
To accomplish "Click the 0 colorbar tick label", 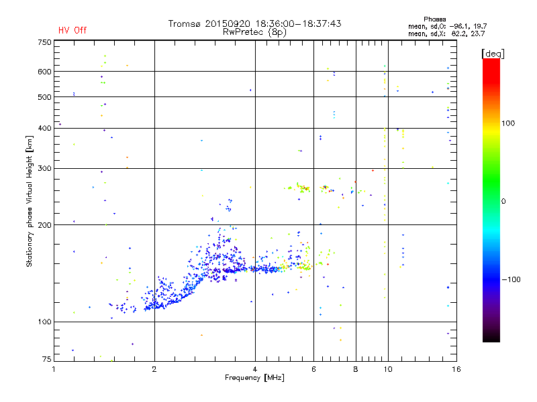I will pos(503,202).
